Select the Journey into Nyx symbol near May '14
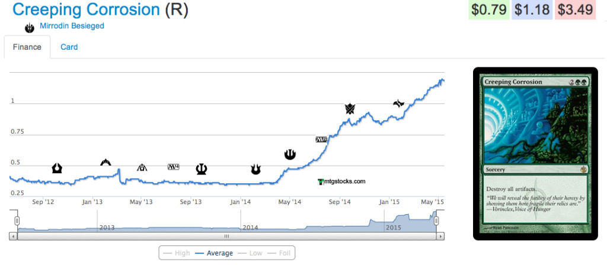The height and width of the screenshot is (265, 607). 289,154
